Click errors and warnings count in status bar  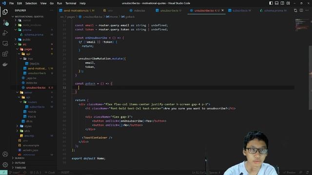(x=36, y=173)
